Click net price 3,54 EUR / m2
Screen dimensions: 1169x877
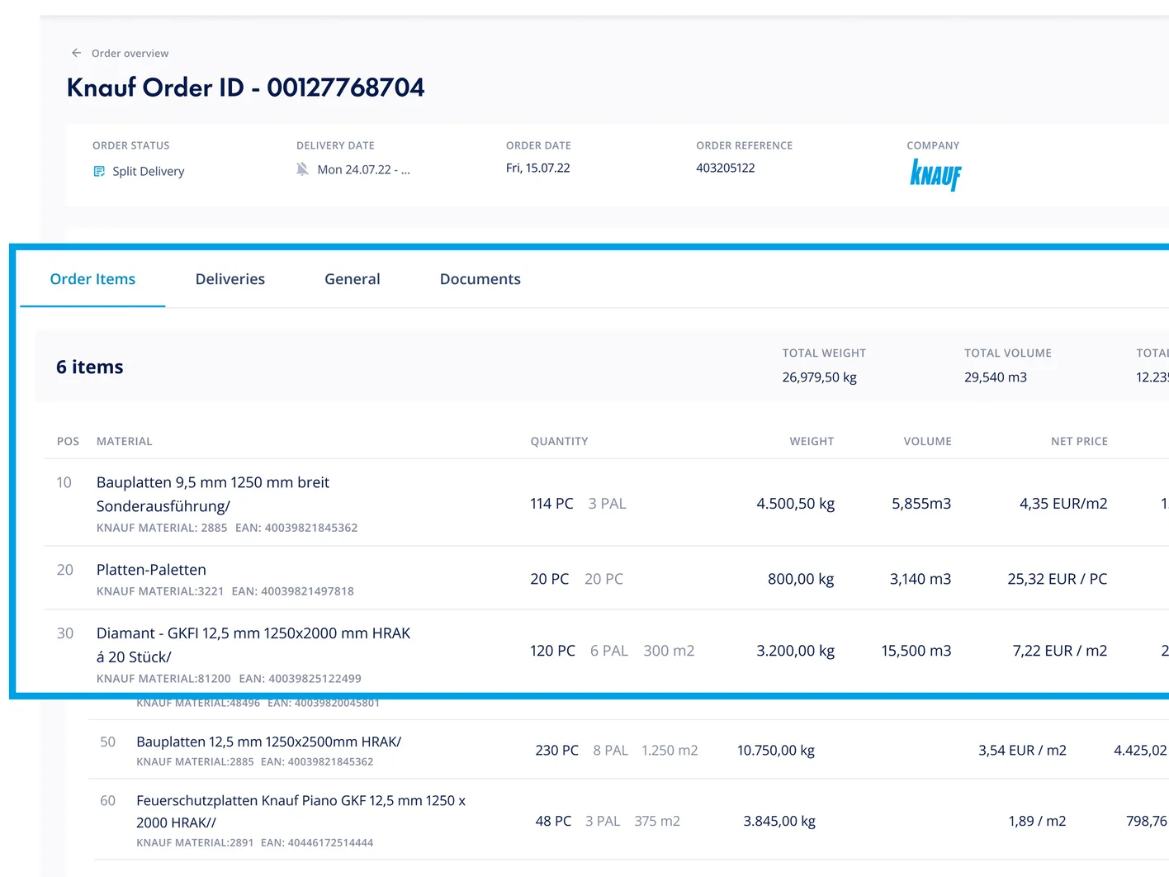point(1023,751)
